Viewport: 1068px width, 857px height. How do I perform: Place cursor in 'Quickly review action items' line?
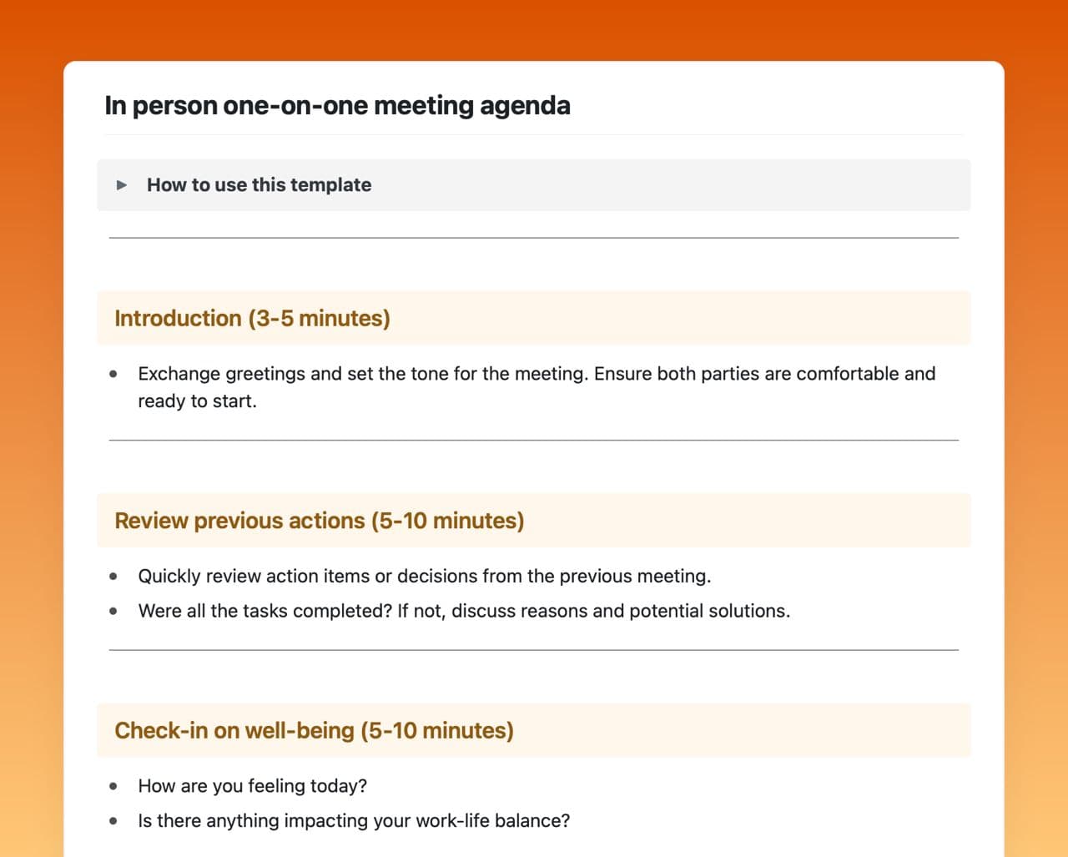pos(424,576)
